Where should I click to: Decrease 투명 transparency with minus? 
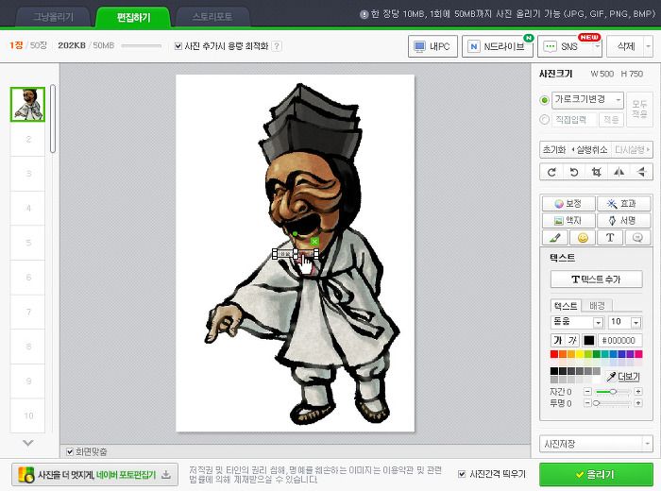coord(587,403)
